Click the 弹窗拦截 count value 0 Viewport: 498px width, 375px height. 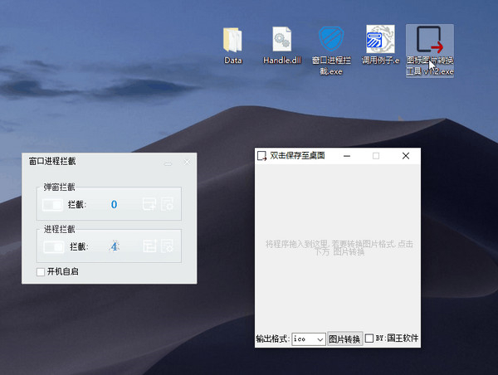click(114, 204)
